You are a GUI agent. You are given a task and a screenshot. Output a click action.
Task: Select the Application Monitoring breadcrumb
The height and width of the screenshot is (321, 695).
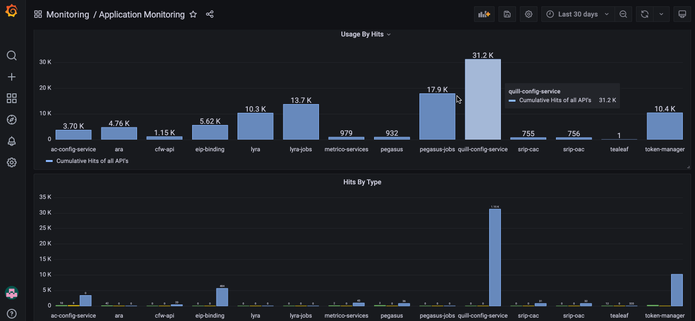pos(141,14)
